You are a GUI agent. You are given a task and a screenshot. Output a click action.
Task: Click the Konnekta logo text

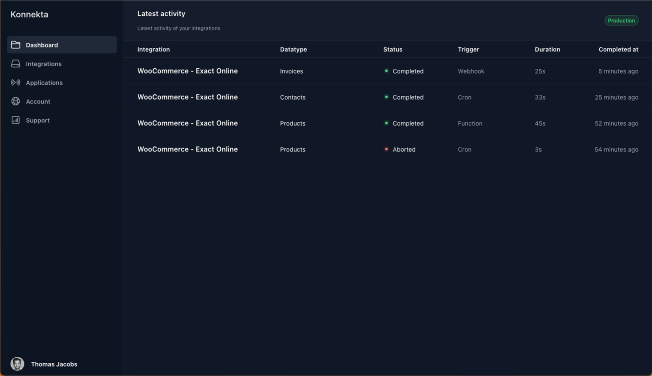pyautogui.click(x=29, y=14)
